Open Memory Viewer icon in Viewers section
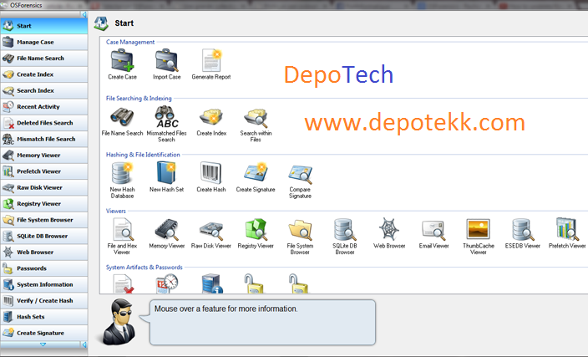The image size is (588, 357). (167, 230)
